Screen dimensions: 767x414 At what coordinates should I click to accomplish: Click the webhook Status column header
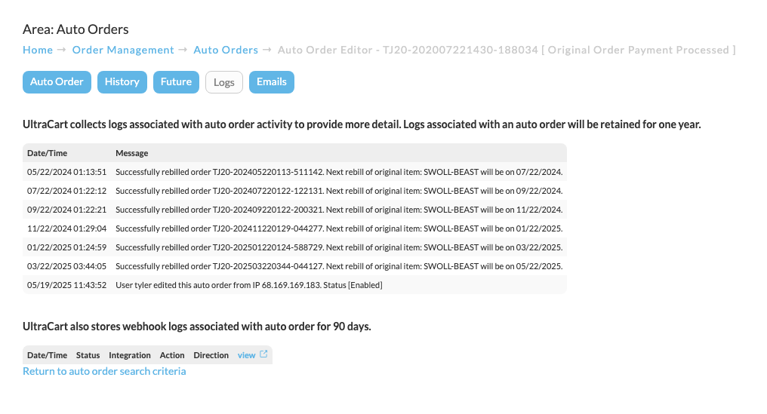coord(88,355)
